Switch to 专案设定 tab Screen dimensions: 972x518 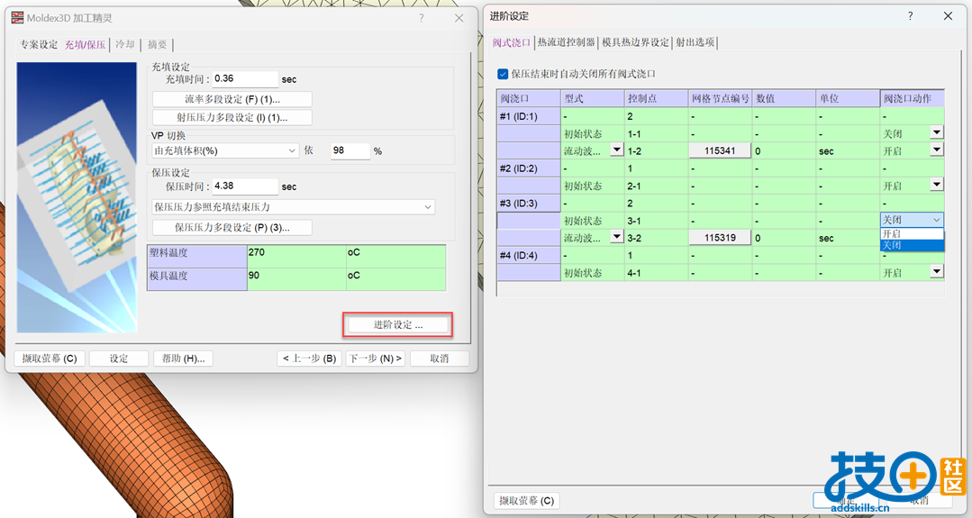pyautogui.click(x=39, y=45)
